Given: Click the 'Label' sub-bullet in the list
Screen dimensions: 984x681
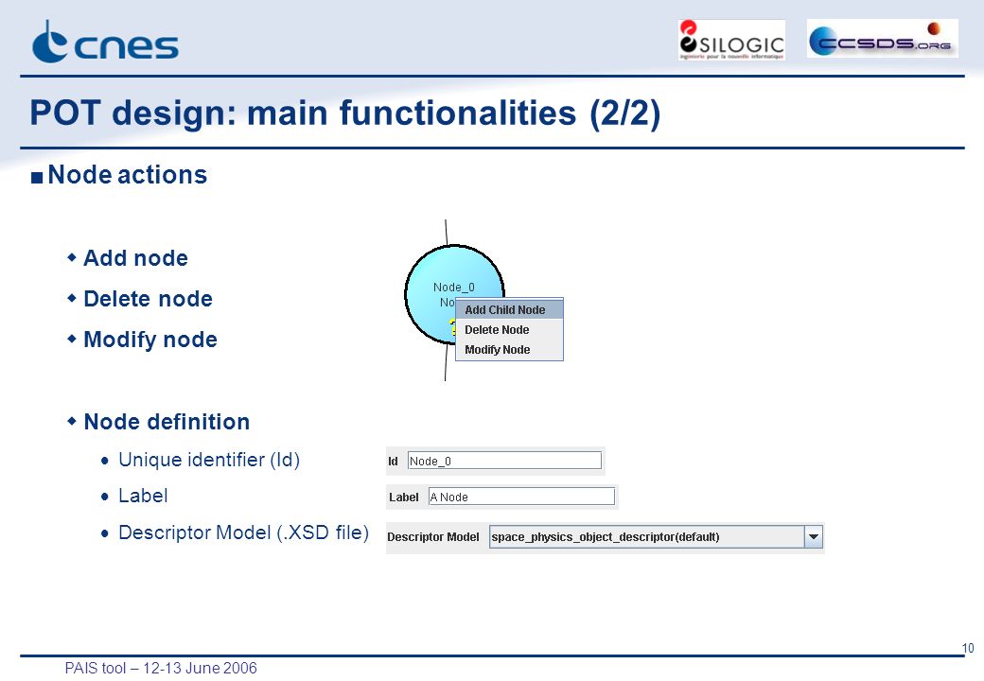Looking at the screenshot, I should (143, 496).
